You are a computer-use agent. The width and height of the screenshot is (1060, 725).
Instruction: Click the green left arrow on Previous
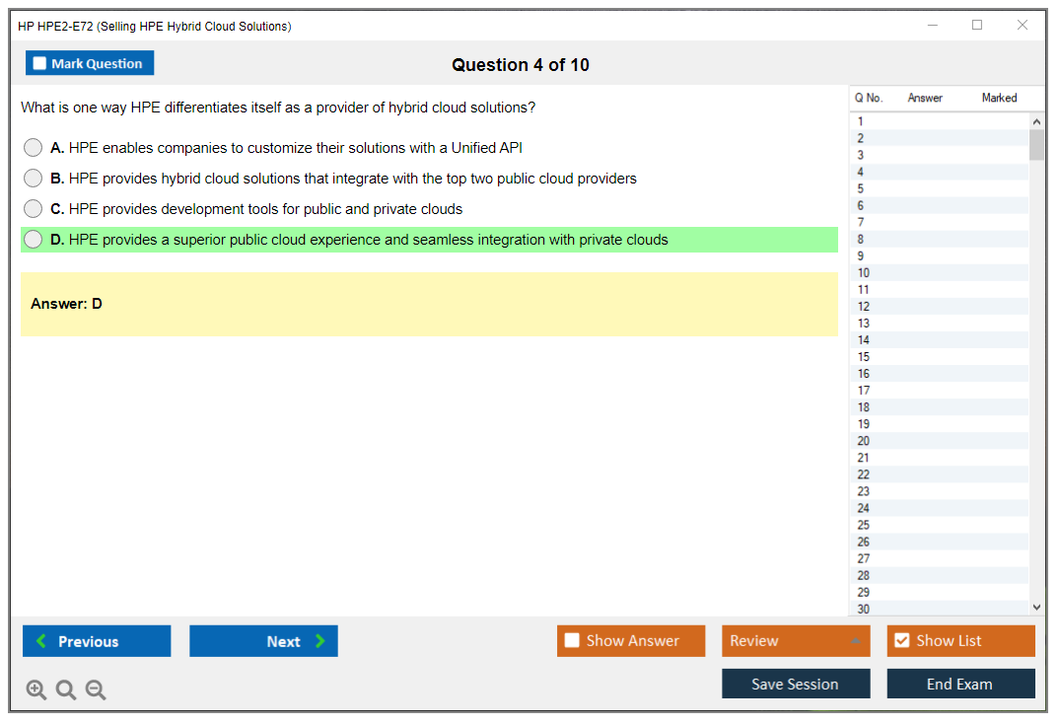pyautogui.click(x=41, y=641)
